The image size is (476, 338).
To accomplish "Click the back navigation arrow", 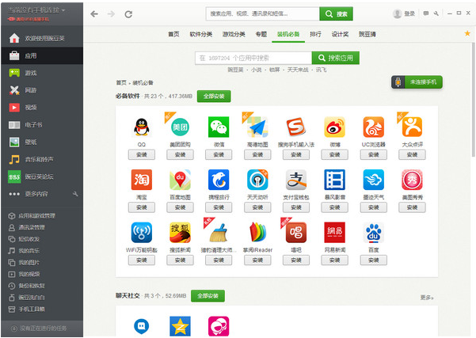I will tap(94, 14).
